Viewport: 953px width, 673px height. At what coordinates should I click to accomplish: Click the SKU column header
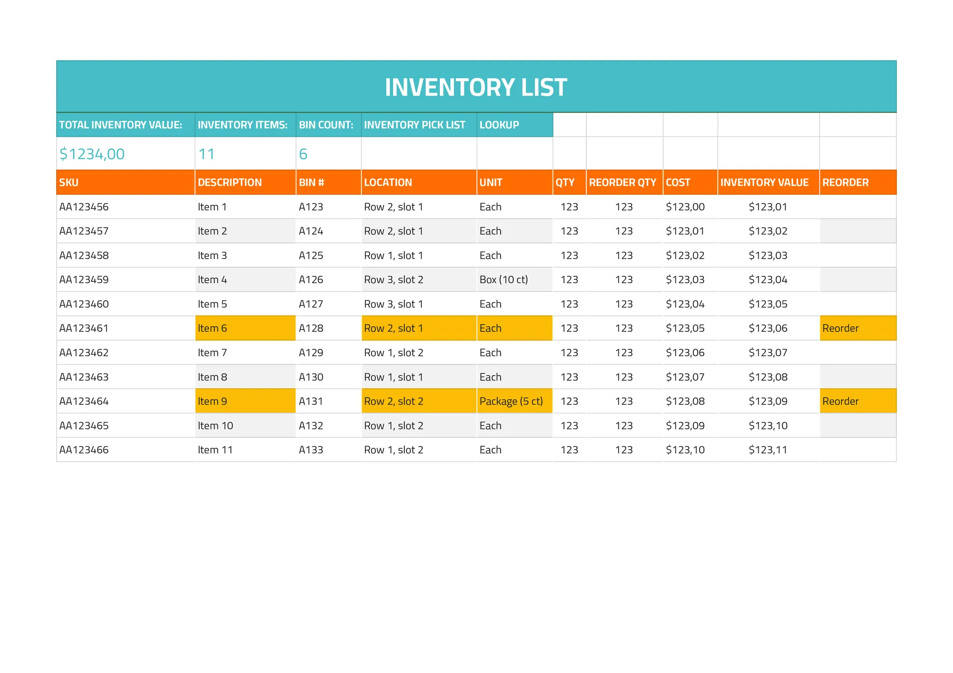pyautogui.click(x=69, y=183)
